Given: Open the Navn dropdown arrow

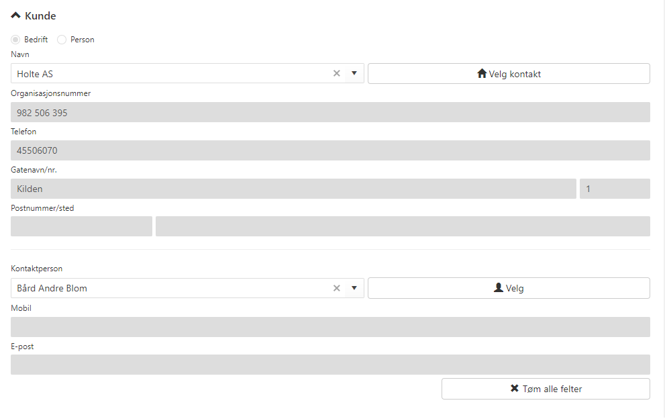Looking at the screenshot, I should click(354, 74).
